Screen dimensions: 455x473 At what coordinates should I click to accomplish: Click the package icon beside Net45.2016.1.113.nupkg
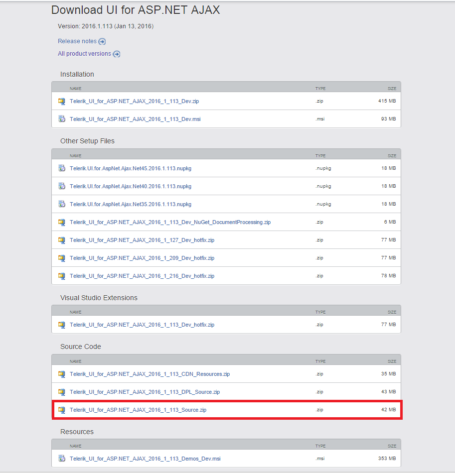coord(62,168)
